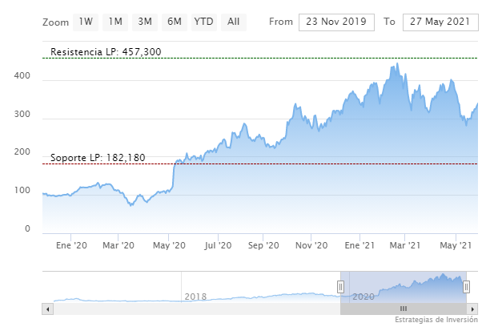Click the 2018 marker in navigator

click(x=195, y=297)
